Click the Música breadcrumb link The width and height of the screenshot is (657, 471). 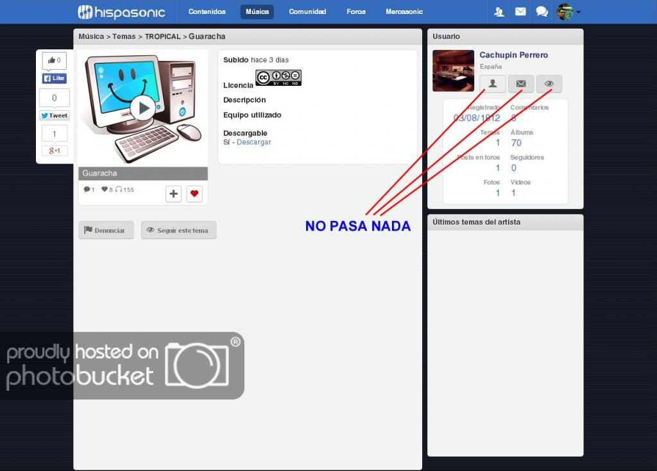pyautogui.click(x=91, y=37)
